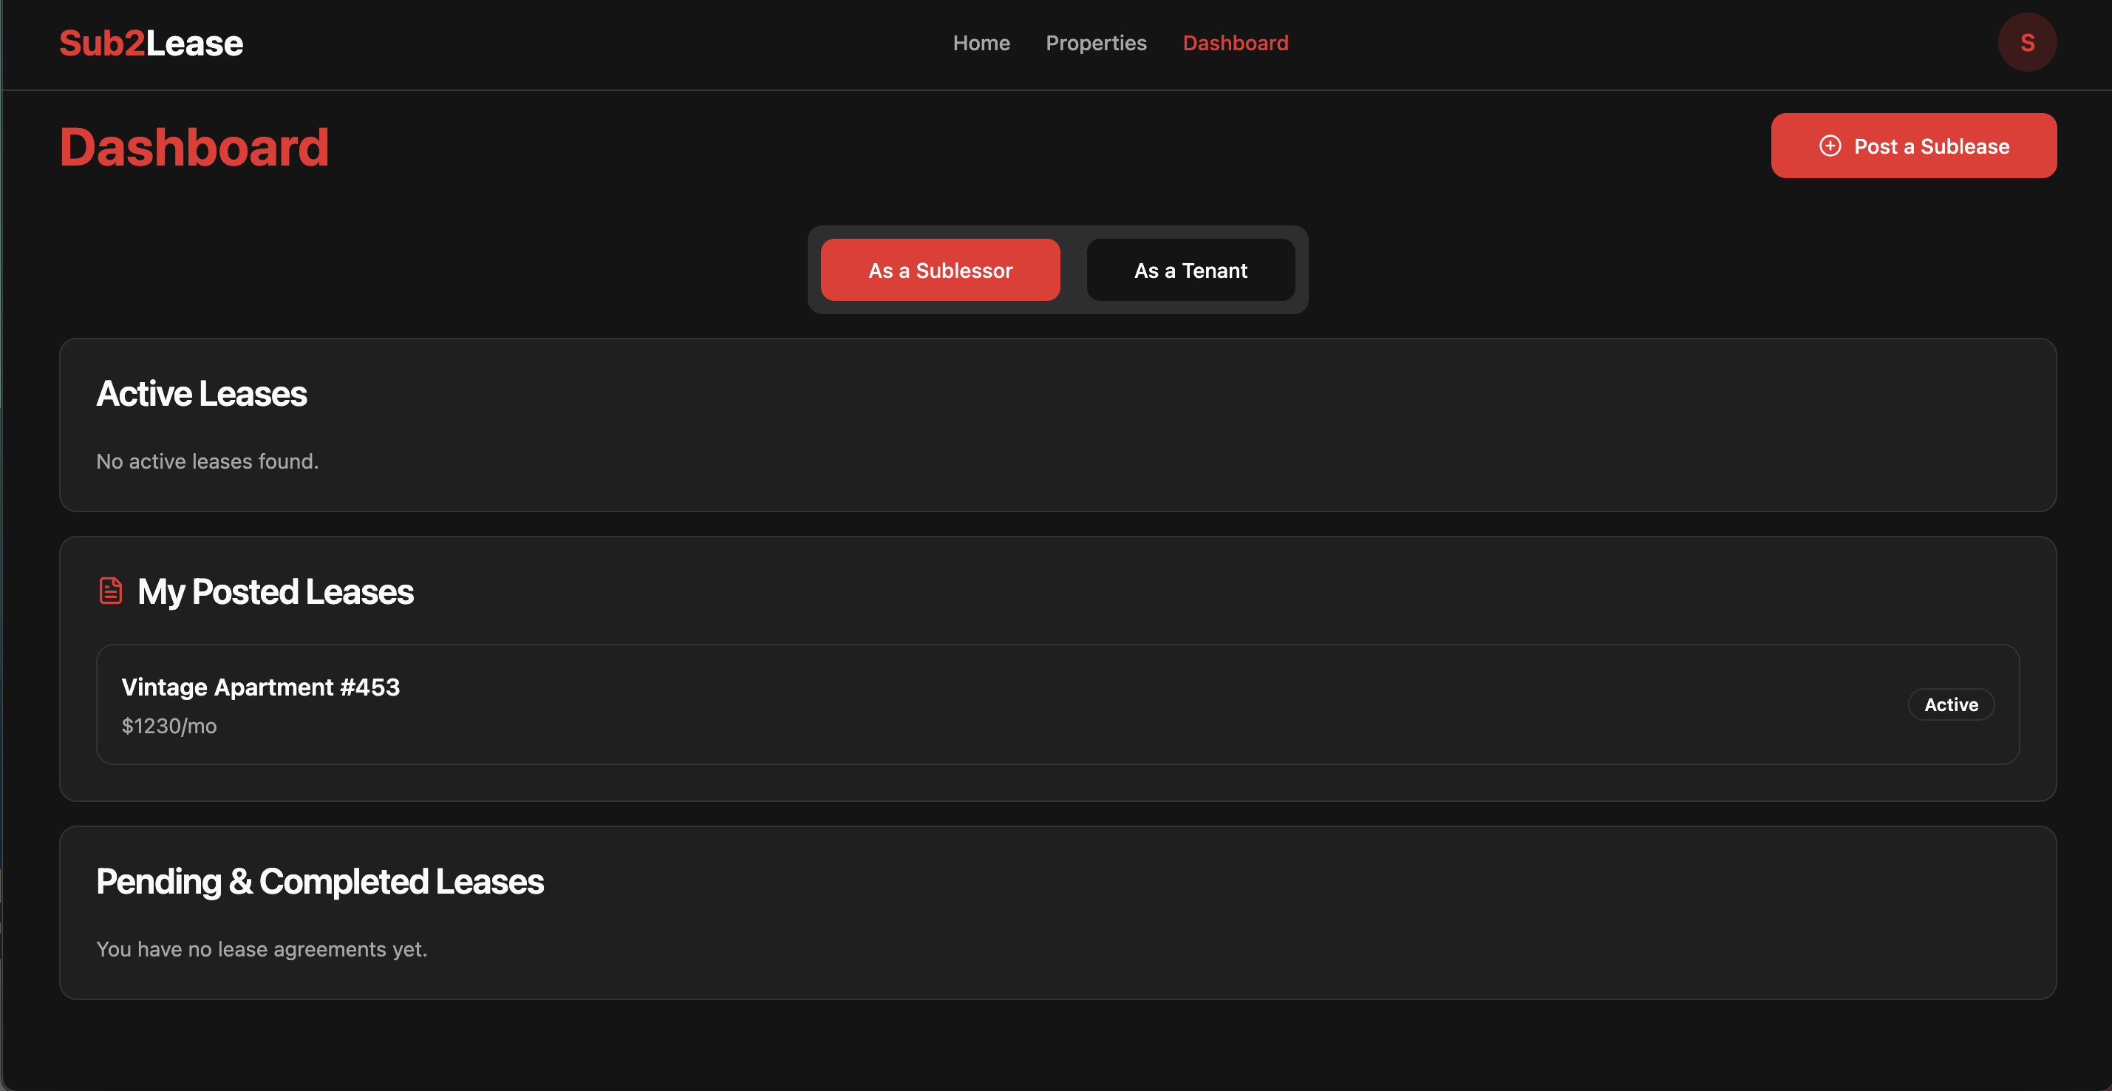Screen dimensions: 2112x1091
Task: Click the Active Leases section heading
Action: coord(202,394)
